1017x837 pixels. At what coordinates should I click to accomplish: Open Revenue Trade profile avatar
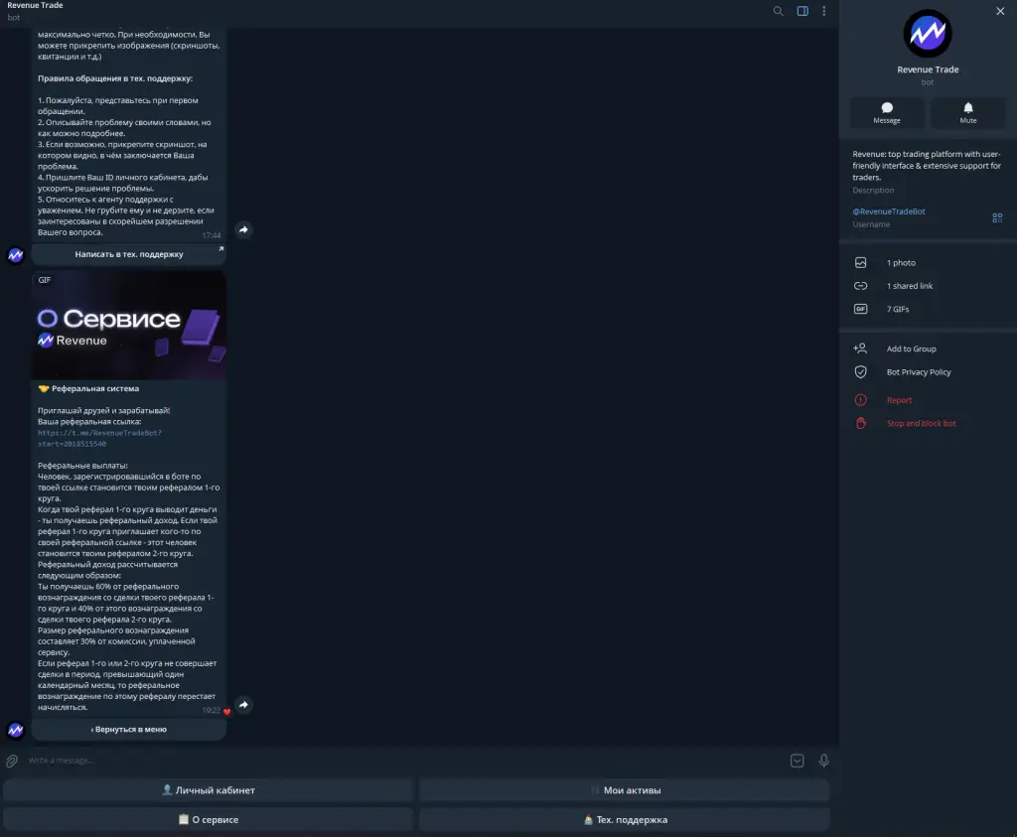tap(928, 33)
